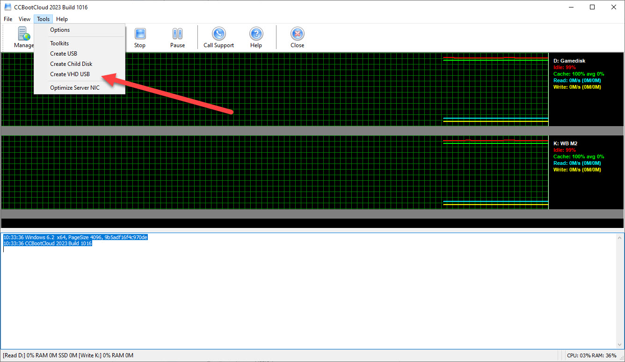The image size is (625, 362).
Task: Click the Call Support headset icon
Action: click(x=218, y=34)
